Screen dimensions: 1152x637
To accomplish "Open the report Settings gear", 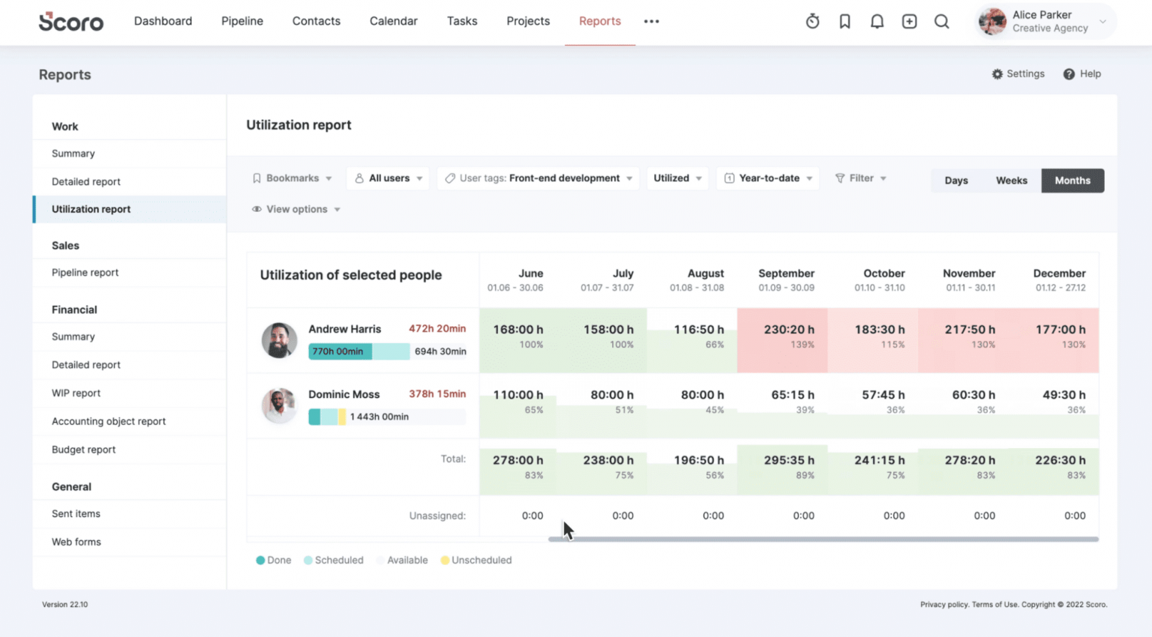I will tap(1018, 73).
